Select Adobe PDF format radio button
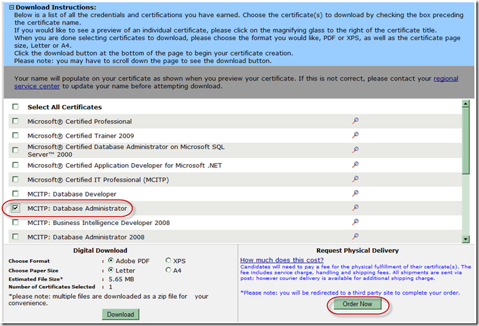The height and width of the screenshot is (326, 479). coord(111,260)
